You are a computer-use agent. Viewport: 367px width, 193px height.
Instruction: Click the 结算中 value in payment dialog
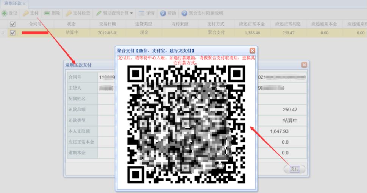click(290, 120)
